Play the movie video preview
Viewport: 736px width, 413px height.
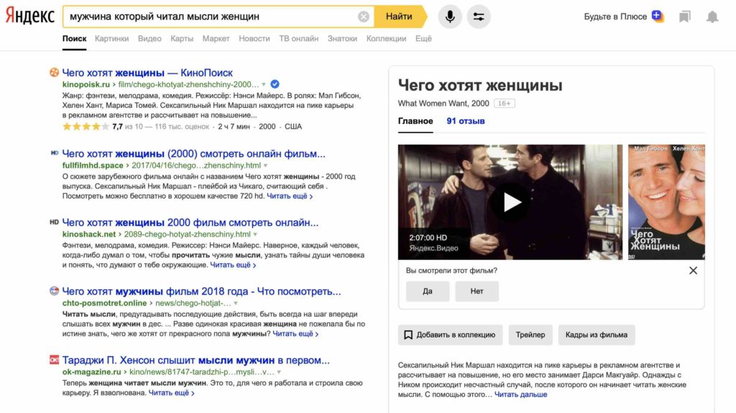point(510,202)
